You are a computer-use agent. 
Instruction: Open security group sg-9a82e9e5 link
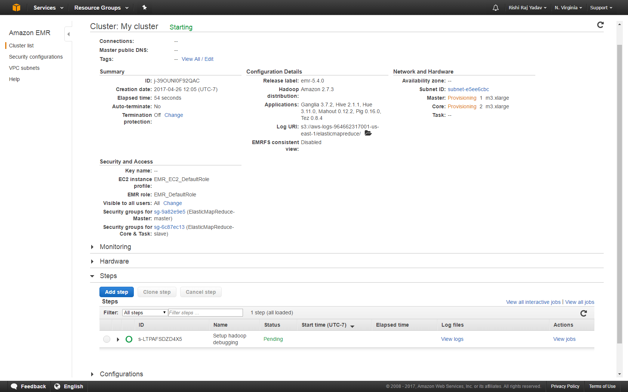coord(170,212)
